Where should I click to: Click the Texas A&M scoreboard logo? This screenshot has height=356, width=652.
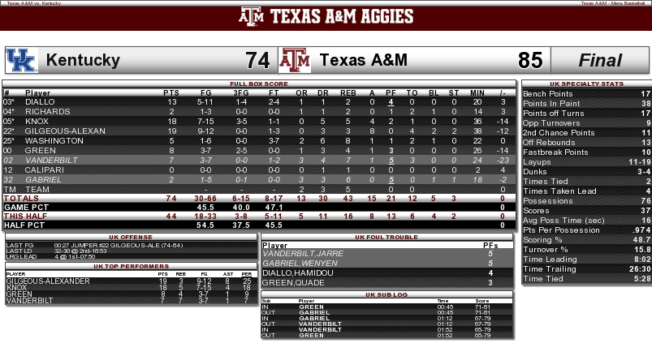coord(295,60)
